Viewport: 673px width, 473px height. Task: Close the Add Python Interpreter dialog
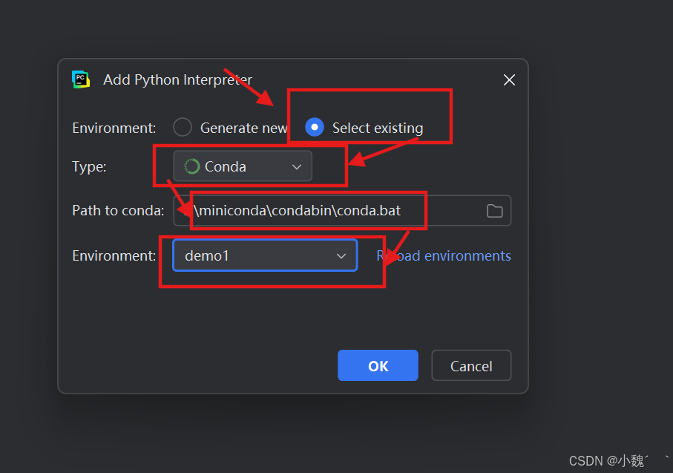pyautogui.click(x=509, y=79)
